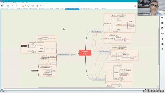Select the Relationships subtopic under Document Management
Screen dimensions: 165x93
pos(123,75)
